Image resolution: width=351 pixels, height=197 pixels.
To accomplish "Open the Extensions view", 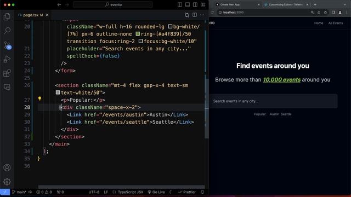I will 7,73.
